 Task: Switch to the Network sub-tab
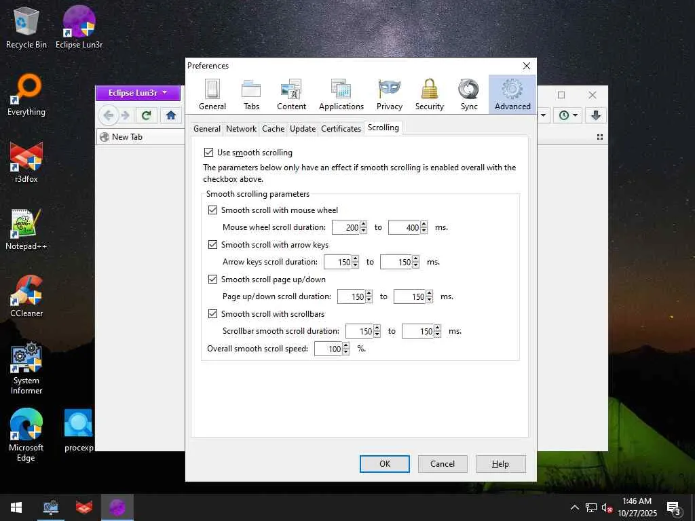(241, 129)
